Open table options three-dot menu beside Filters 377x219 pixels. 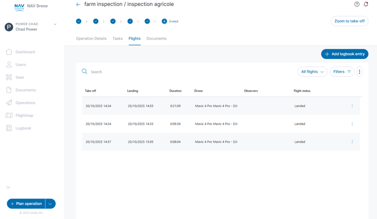(x=359, y=72)
